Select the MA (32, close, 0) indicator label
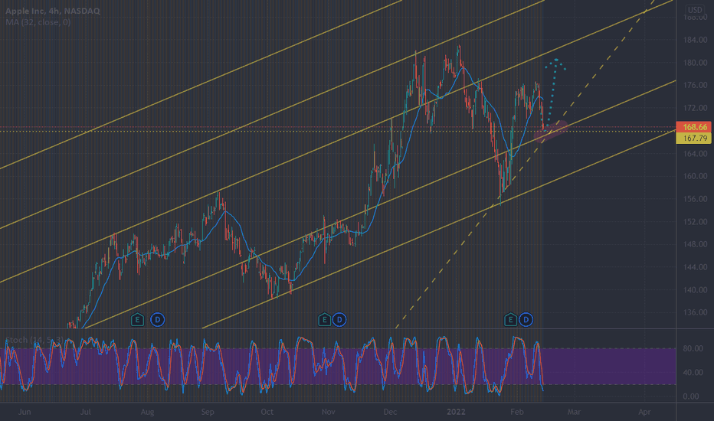Screen dimensions: 714x421 pyautogui.click(x=38, y=22)
